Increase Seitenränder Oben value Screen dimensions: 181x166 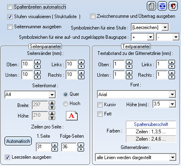[x=37, y=62]
